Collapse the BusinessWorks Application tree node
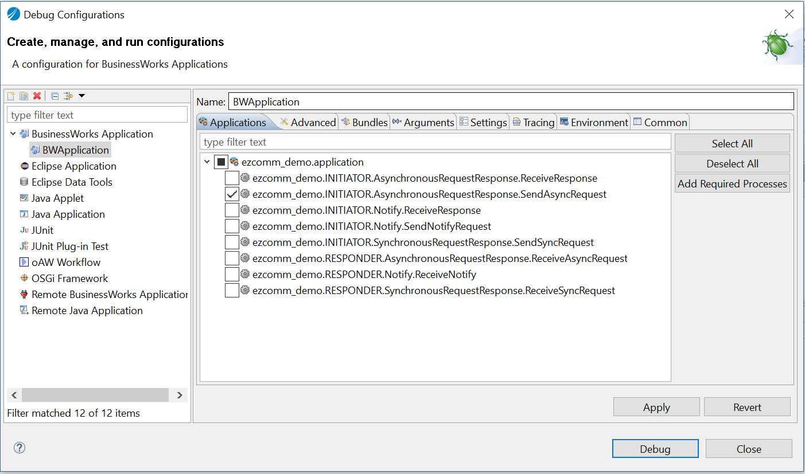 point(13,134)
